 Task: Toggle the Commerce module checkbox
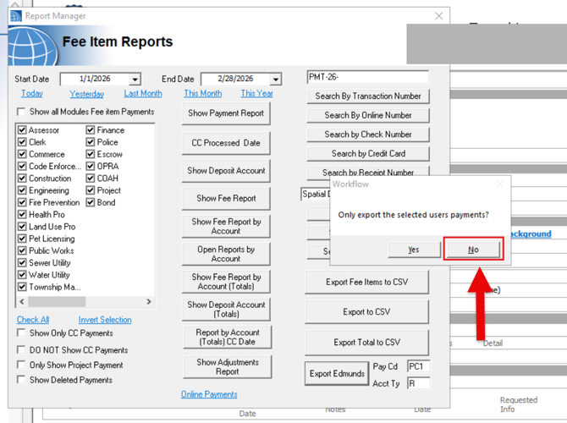(x=22, y=154)
